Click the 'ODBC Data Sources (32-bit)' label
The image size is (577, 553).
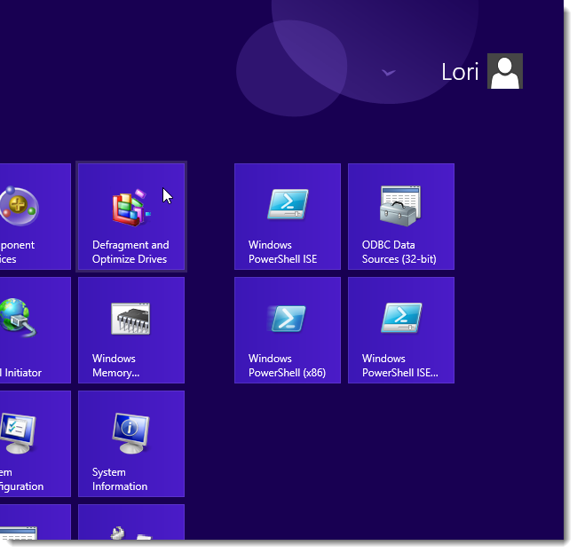399,252
